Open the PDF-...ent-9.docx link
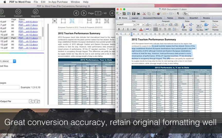Viewport: 222px width, 138px height. (28, 31)
